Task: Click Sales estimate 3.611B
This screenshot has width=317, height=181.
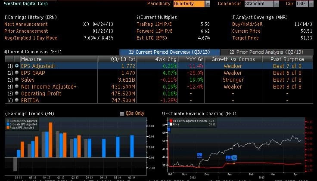Action: [127, 80]
